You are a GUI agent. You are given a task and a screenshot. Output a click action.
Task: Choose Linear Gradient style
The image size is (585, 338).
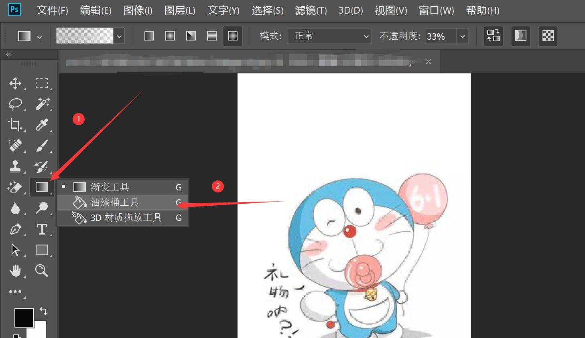[x=149, y=36]
